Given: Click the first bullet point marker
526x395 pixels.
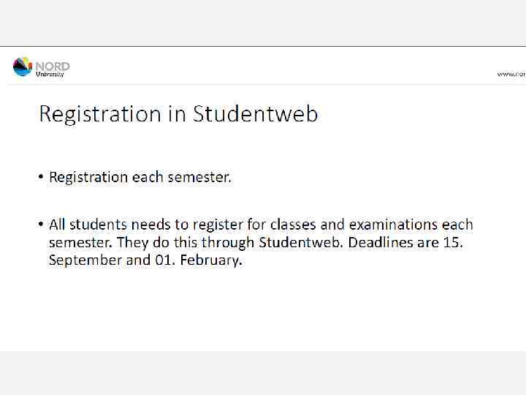Looking at the screenshot, I should click(x=42, y=178).
